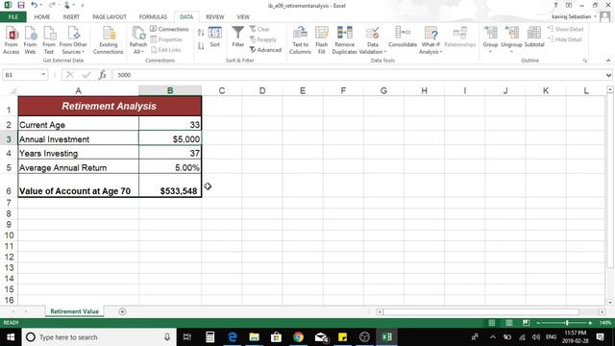Click the zoom out minus button

(x=538, y=323)
